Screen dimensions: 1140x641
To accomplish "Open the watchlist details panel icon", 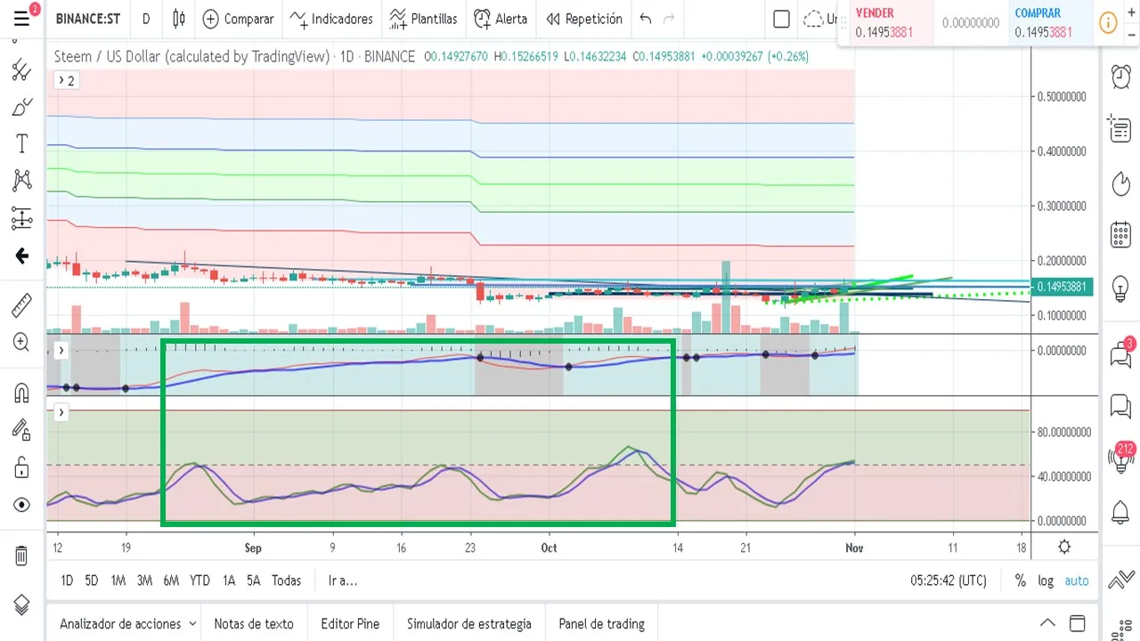I will click(1120, 130).
